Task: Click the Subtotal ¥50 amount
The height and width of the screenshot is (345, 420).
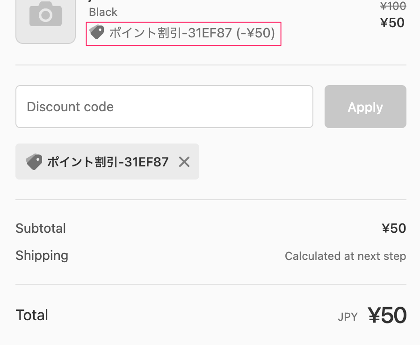Action: coord(394,228)
